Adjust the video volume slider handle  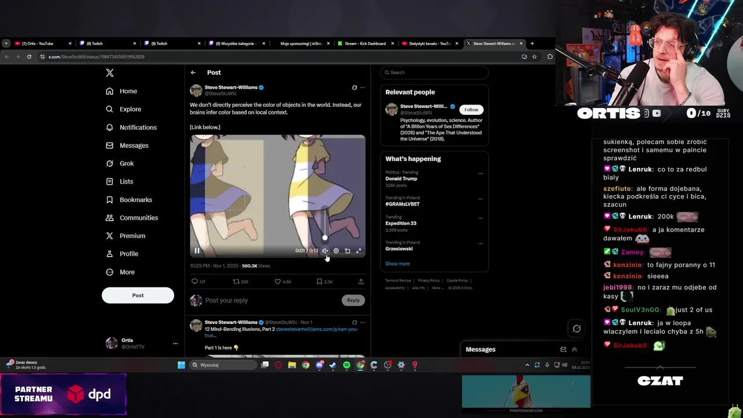tap(325, 237)
